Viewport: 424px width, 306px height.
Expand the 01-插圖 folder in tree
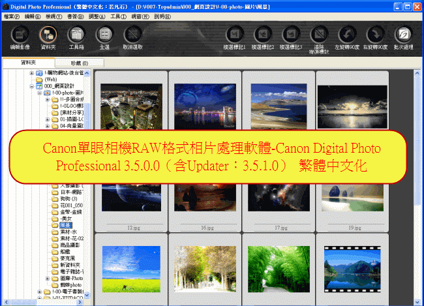pyautogui.click(x=48, y=119)
